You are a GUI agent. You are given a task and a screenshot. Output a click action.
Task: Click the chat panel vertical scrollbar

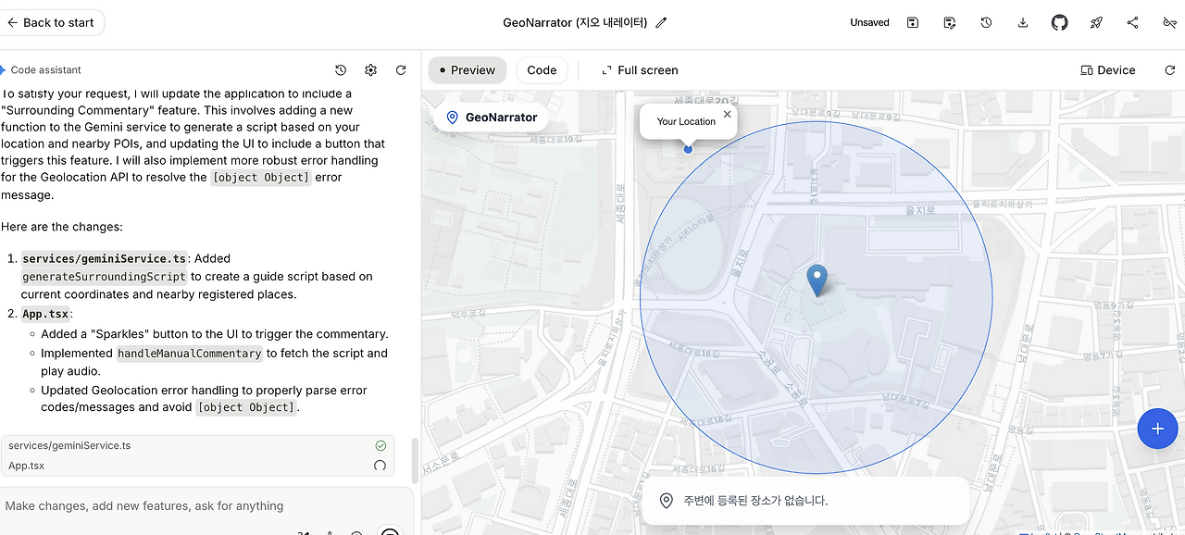pyautogui.click(x=414, y=460)
